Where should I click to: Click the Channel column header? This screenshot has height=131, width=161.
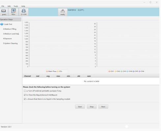click(x=27, y=76)
